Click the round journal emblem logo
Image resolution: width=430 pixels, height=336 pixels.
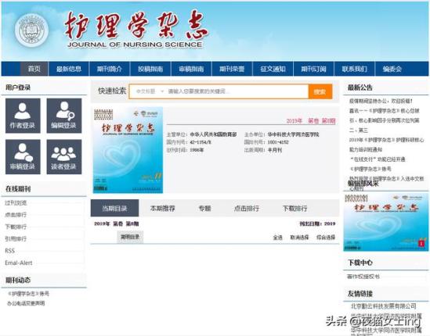pos(32,30)
